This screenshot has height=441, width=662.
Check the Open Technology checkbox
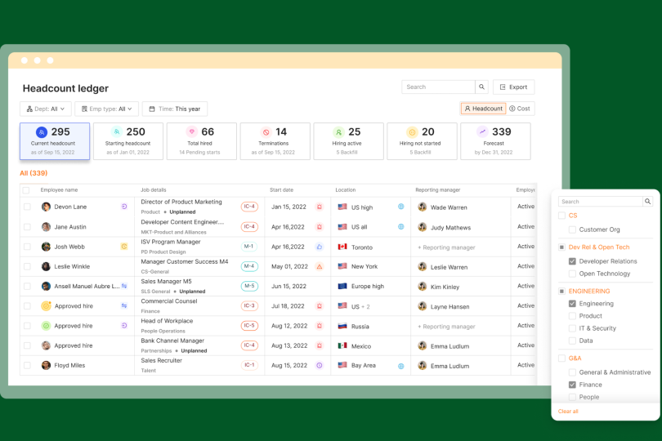572,274
